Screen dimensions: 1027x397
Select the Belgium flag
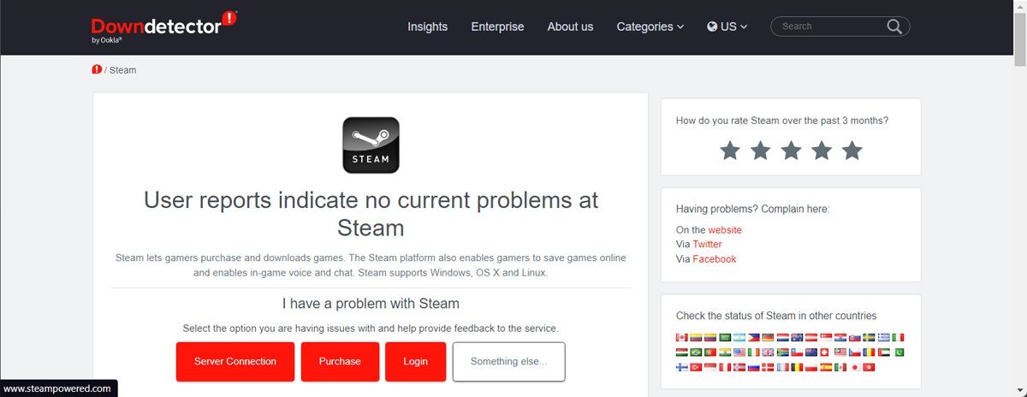(797, 367)
